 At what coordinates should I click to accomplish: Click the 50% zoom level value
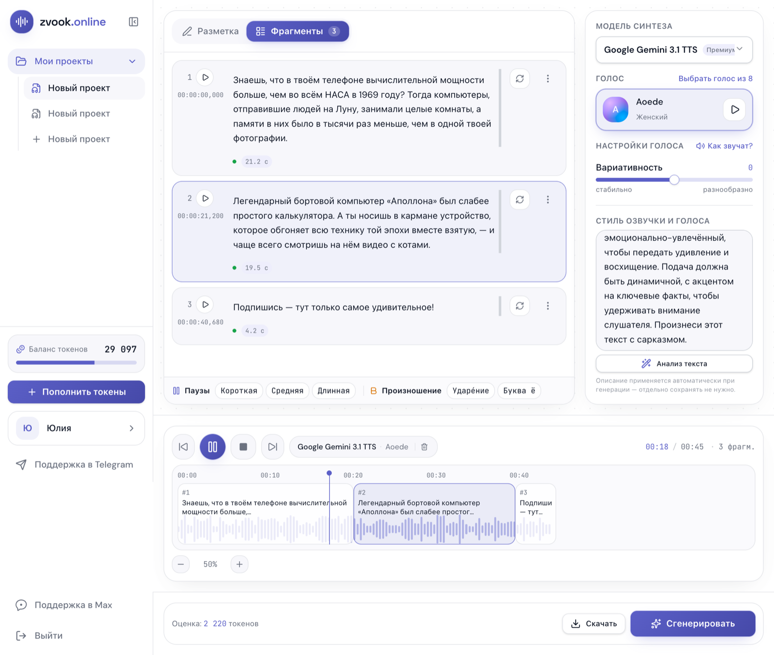coord(210,565)
